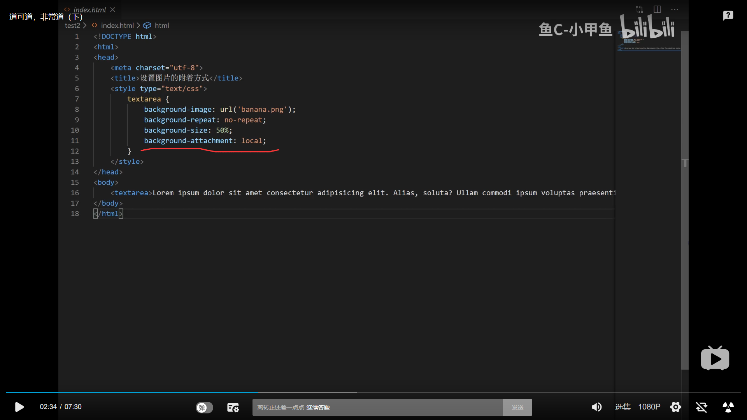The height and width of the screenshot is (420, 747).
Task: Click the help question-mark icon
Action: [728, 15]
